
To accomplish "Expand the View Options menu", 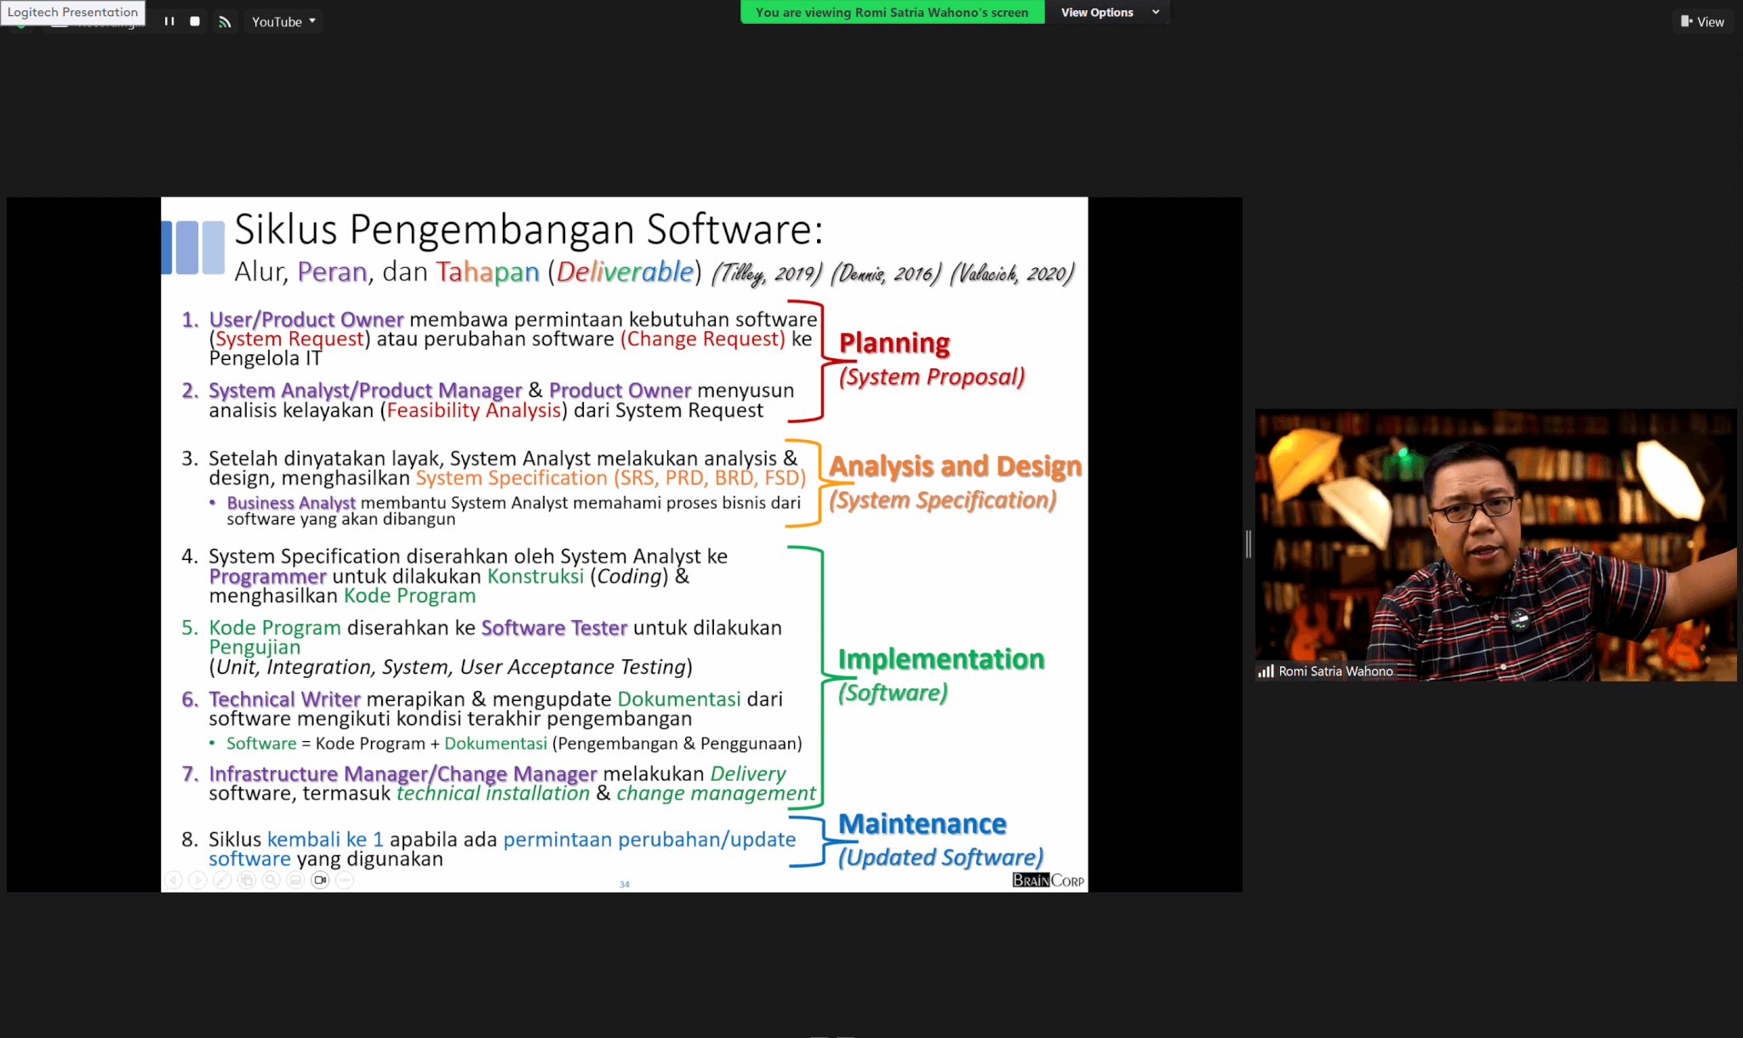I will pyautogui.click(x=1097, y=12).
